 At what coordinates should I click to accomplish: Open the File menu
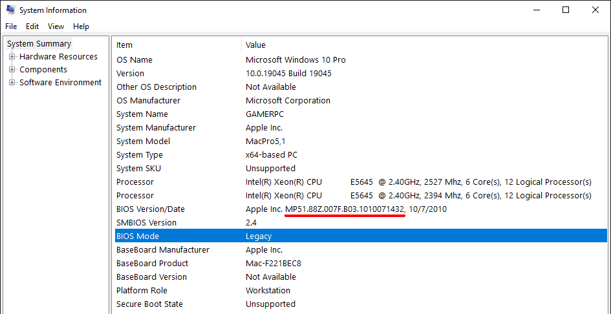click(x=11, y=26)
